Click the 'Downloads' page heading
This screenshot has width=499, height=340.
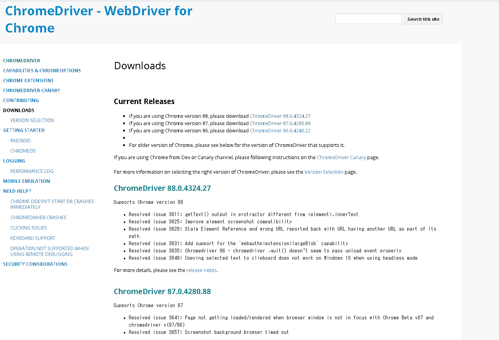pos(140,66)
